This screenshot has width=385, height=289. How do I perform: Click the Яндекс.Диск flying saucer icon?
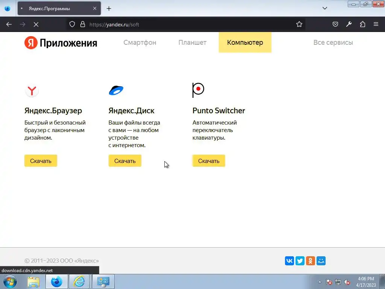coord(116,90)
